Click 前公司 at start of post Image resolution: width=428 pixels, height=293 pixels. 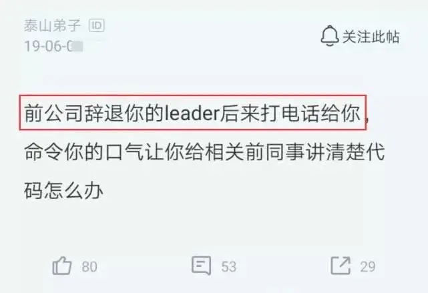54,113
